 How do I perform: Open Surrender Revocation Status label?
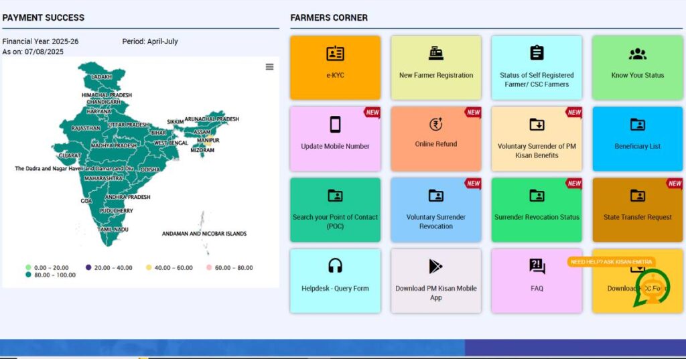pyautogui.click(x=537, y=217)
